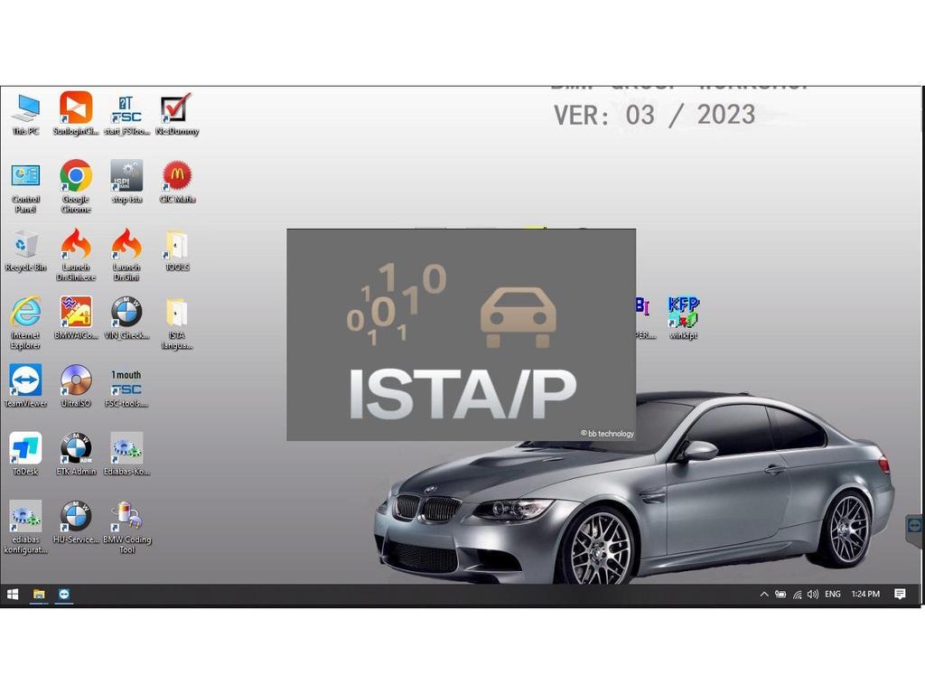Launch the TeamViewer desktop shortcut
925x694 pixels.
25,380
